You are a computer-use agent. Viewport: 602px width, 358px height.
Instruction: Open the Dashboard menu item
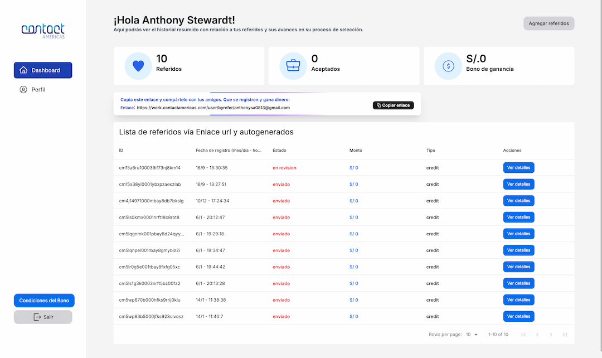tap(43, 70)
